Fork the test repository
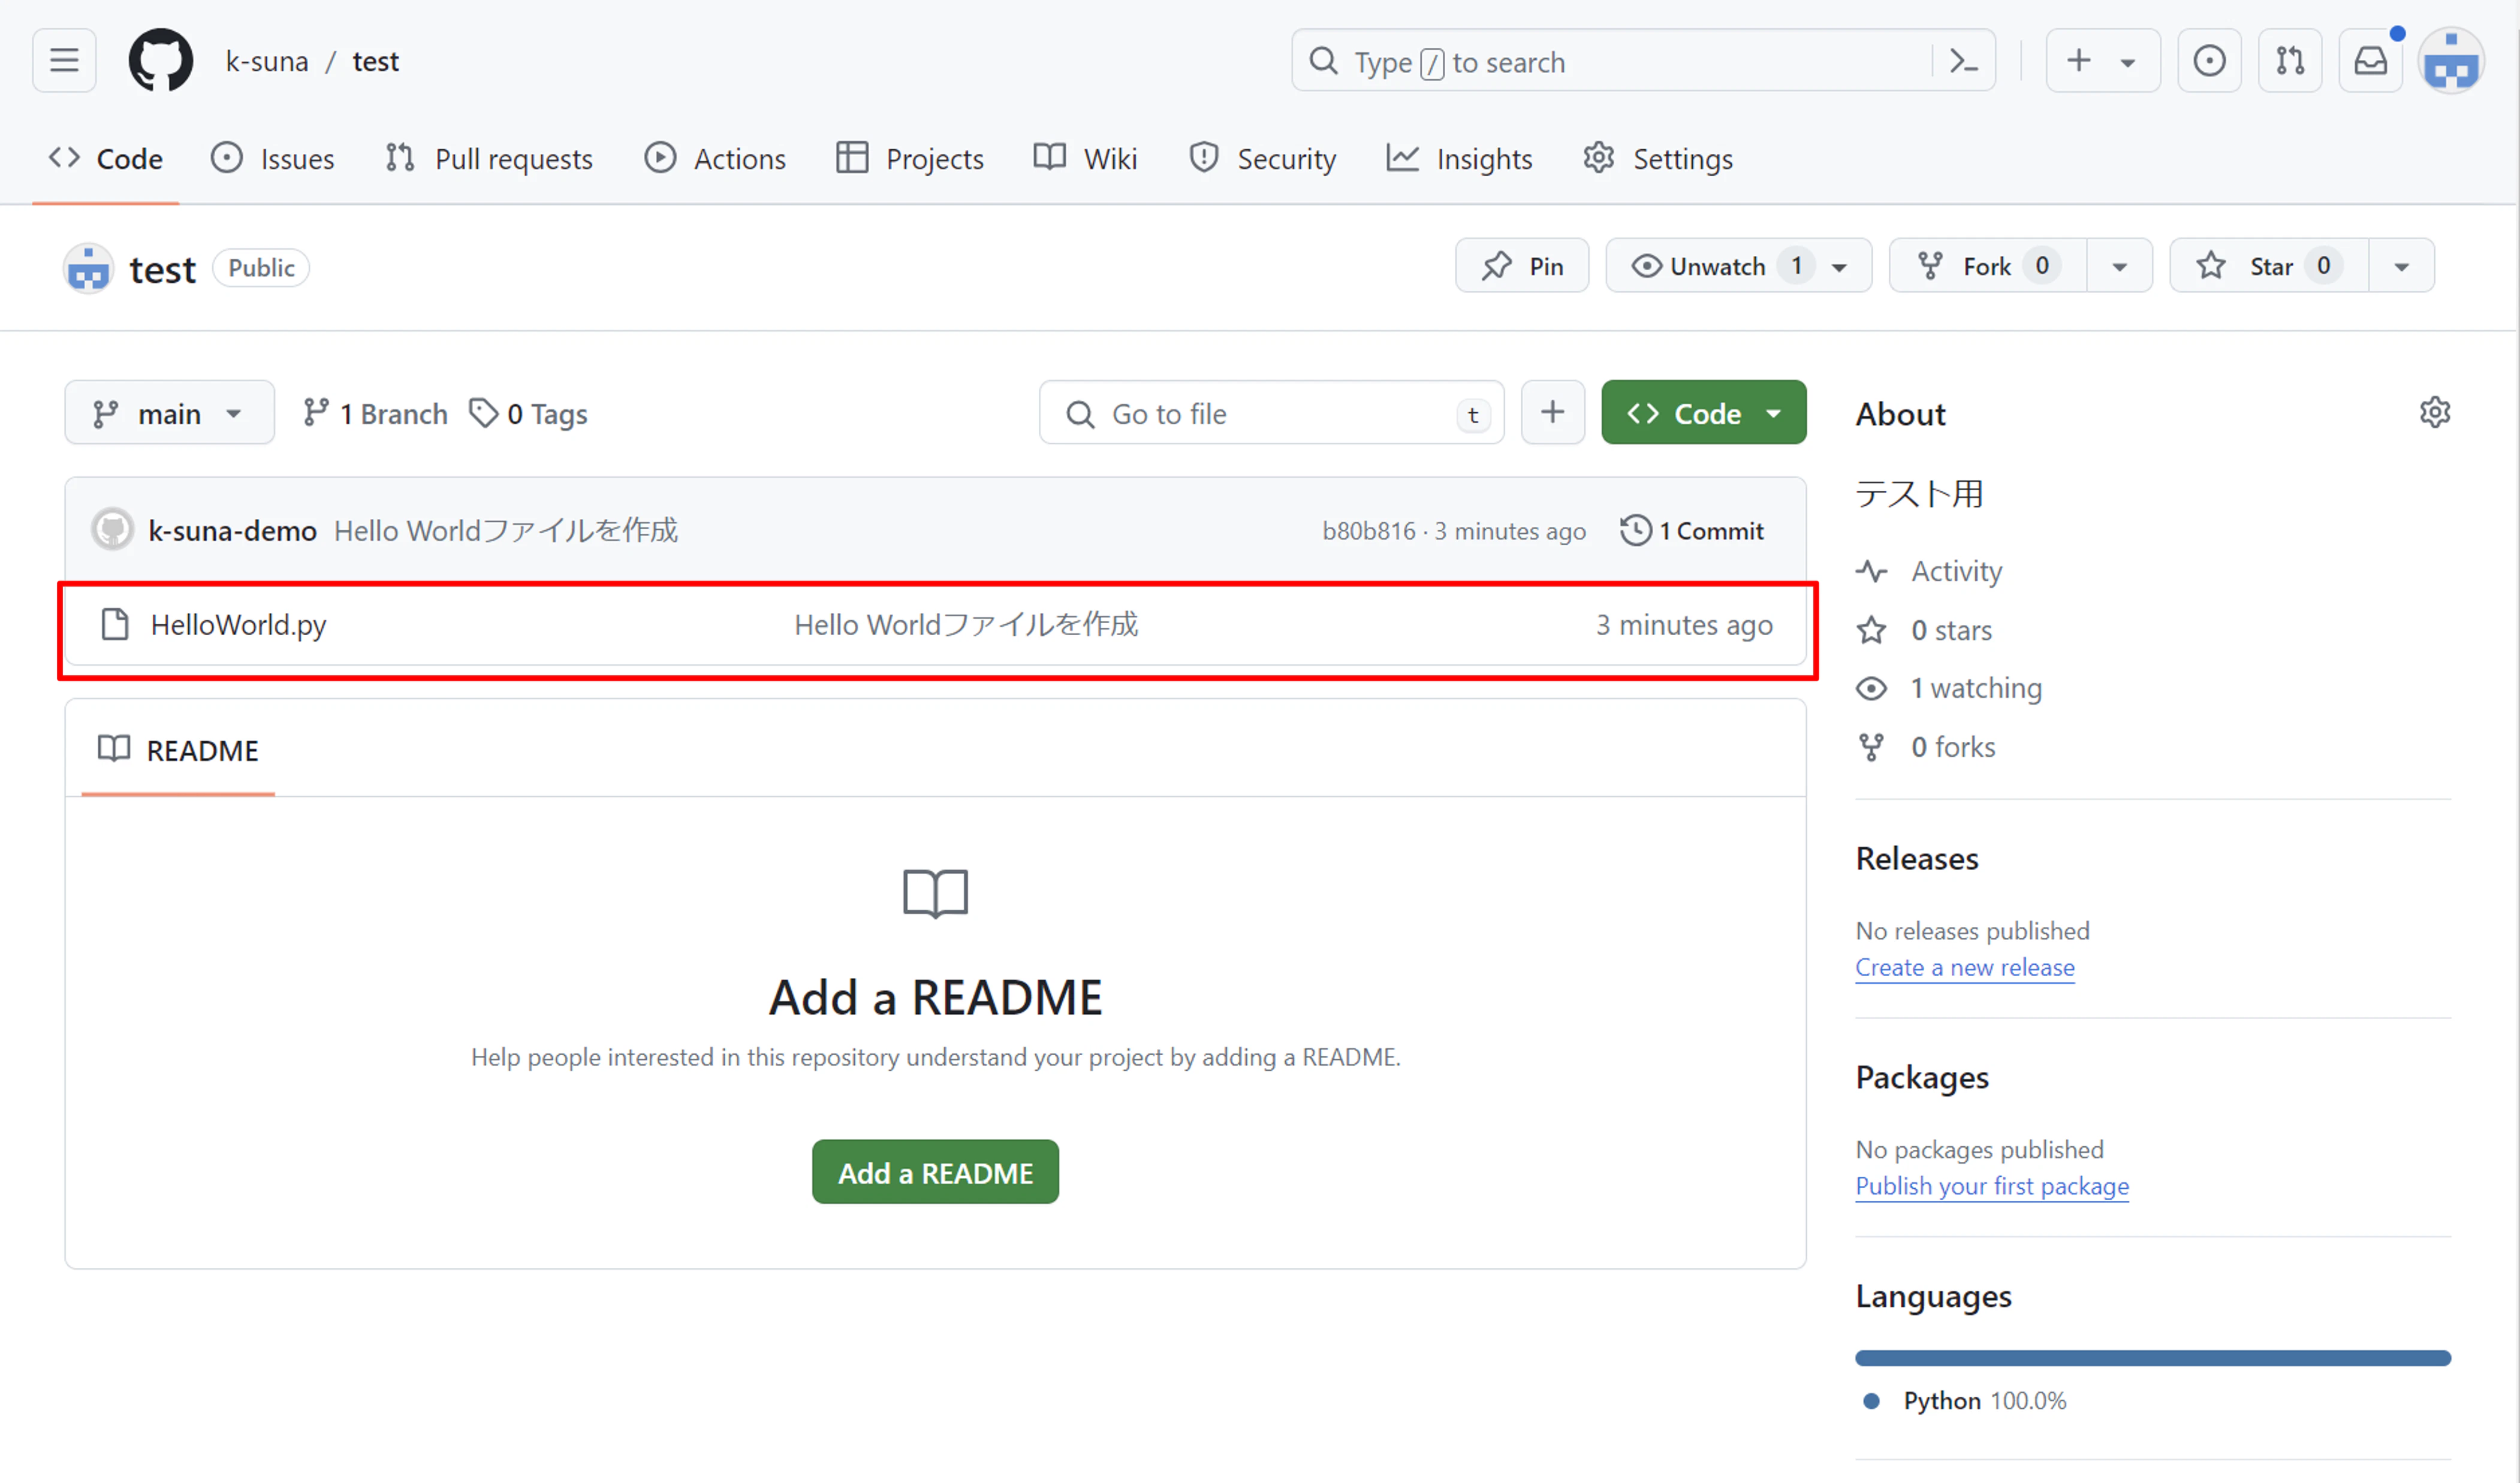 1987,266
